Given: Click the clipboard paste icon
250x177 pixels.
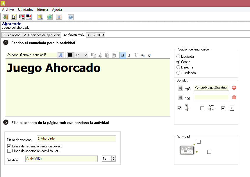Looking at the screenshot, I should 107,55.
